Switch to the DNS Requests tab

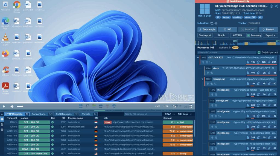[67, 114]
